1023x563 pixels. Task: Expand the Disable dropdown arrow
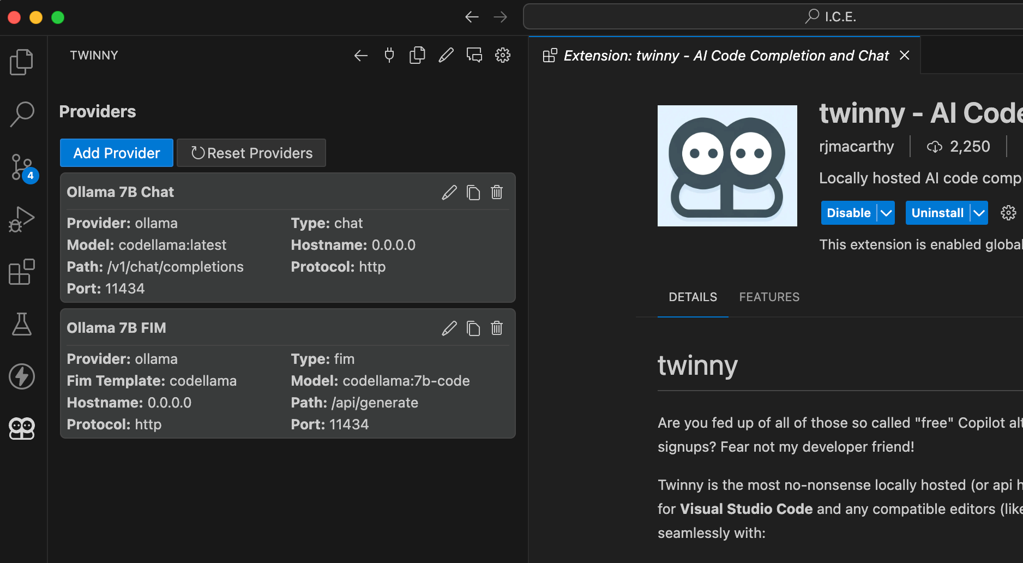[x=886, y=213]
